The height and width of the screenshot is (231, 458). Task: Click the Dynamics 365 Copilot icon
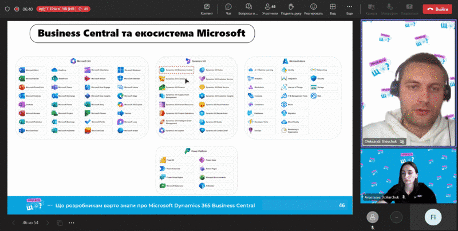[x=162, y=130]
